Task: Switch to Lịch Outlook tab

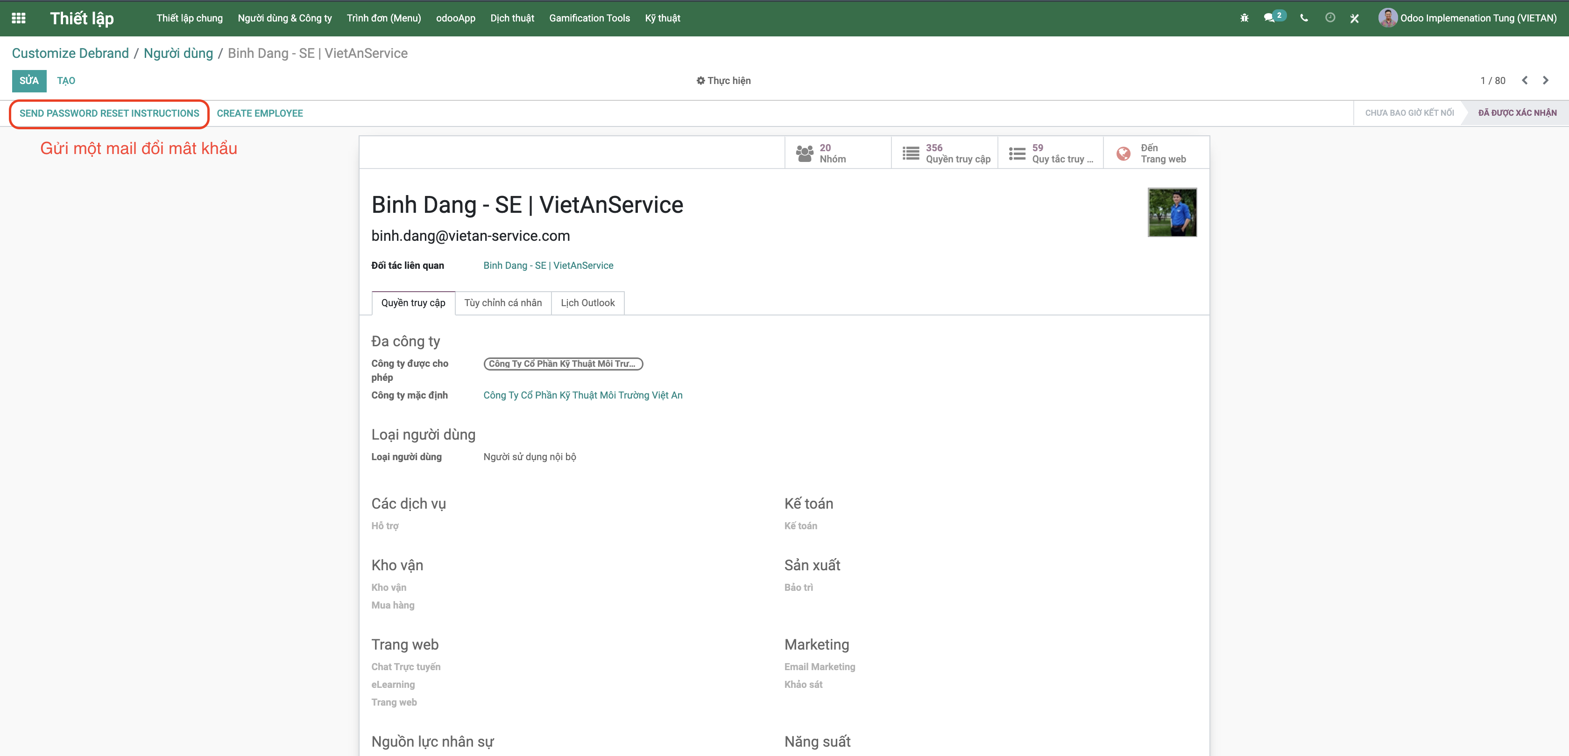Action: (587, 303)
